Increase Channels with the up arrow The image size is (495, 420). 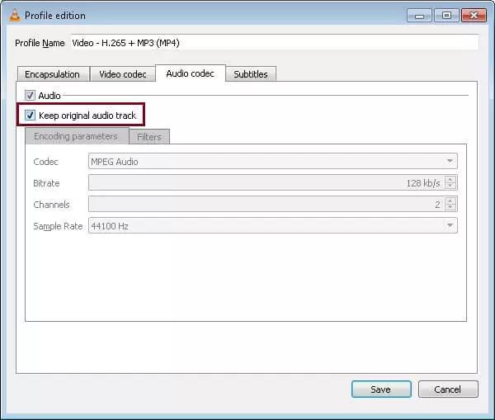pos(450,201)
